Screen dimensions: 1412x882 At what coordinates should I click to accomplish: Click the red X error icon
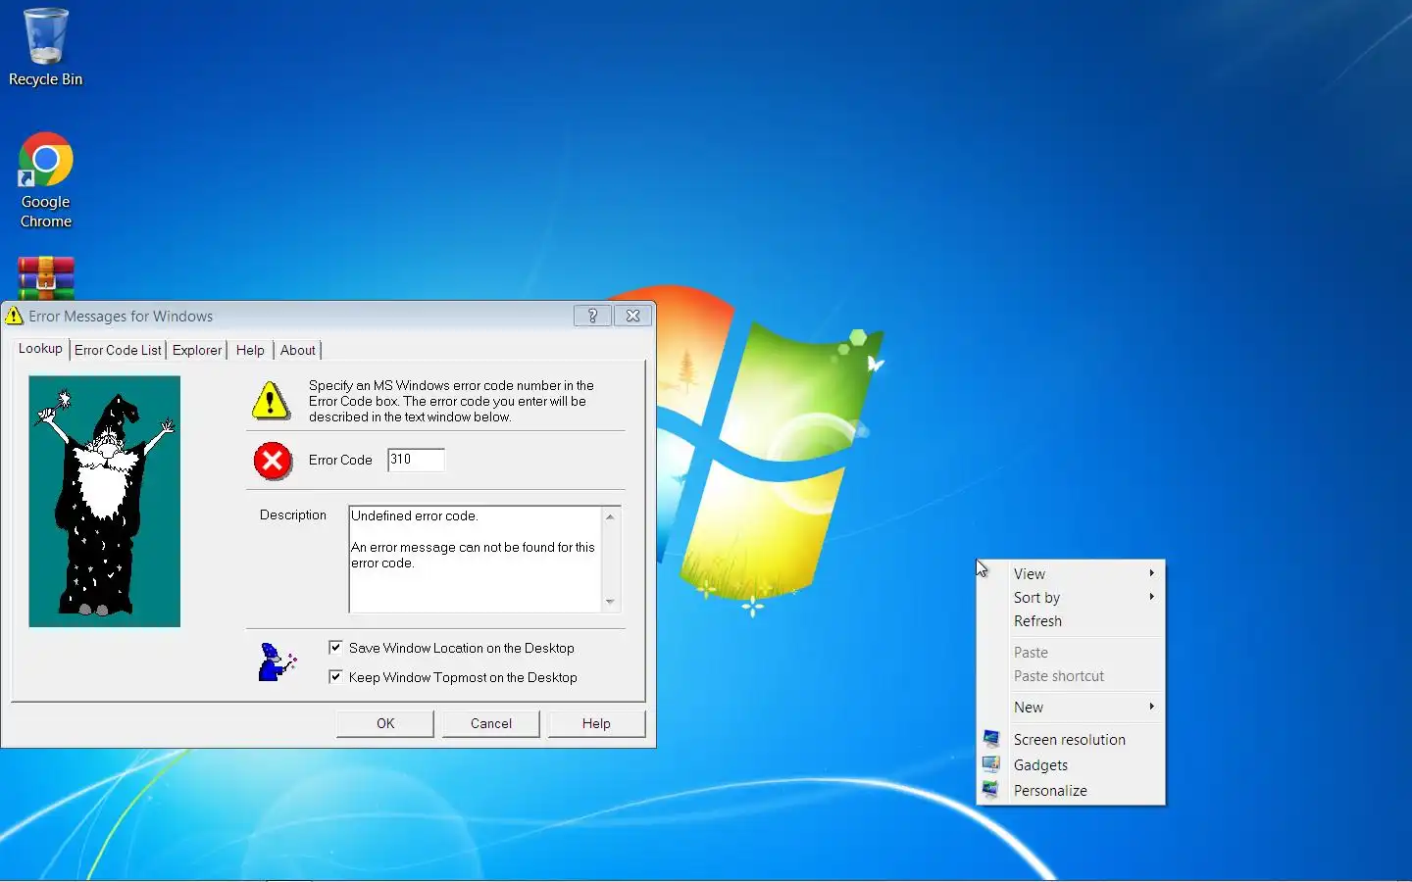coord(273,461)
